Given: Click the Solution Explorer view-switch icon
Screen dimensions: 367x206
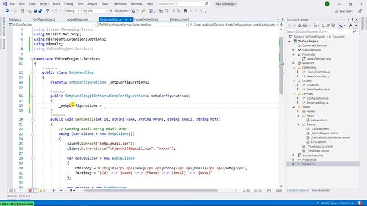Looking at the screenshot, I should pos(305,25).
